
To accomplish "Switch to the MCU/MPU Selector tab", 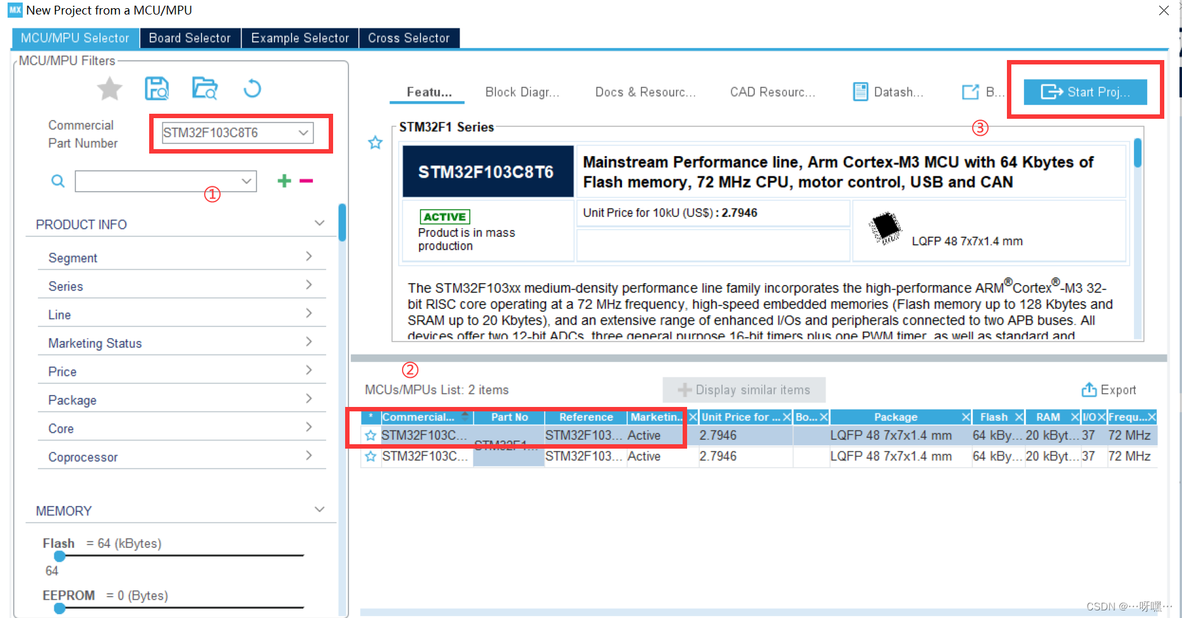I will (x=75, y=38).
